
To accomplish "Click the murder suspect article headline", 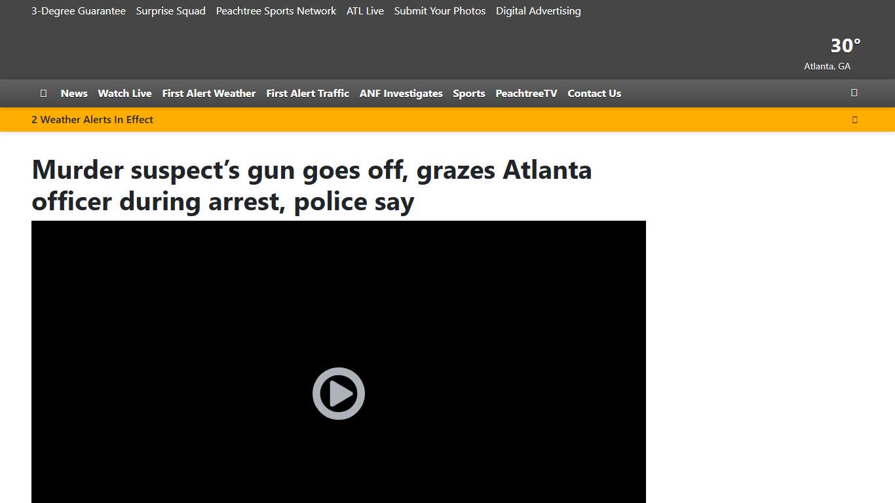I will [312, 185].
